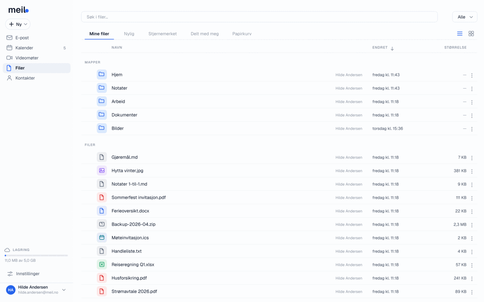Click the Arbeid folder icon

coord(102,101)
